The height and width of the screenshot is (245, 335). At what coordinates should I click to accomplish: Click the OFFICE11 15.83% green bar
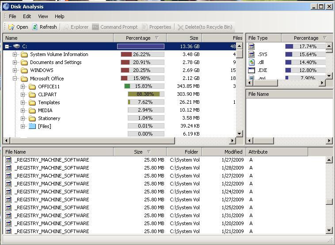tap(144, 86)
